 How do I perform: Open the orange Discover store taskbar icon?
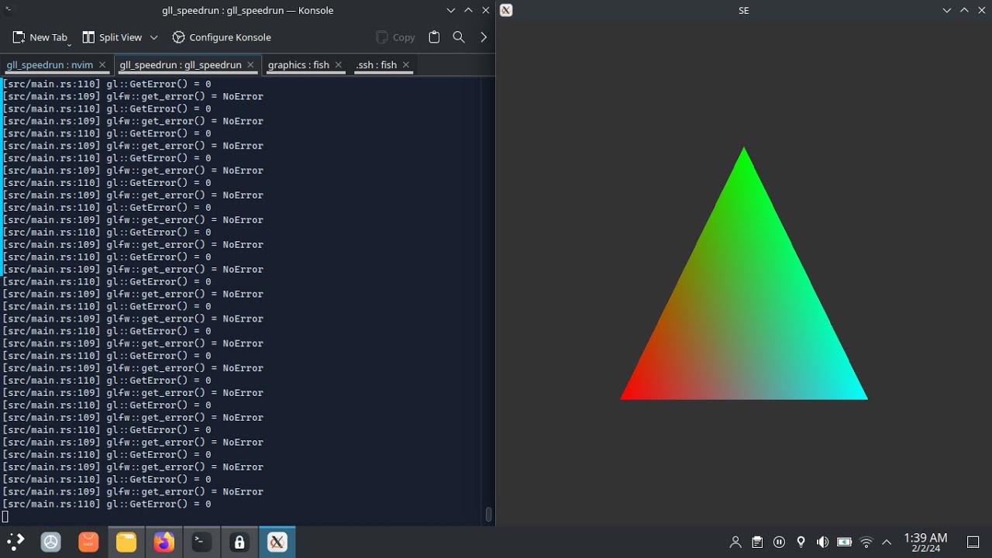[x=88, y=542]
